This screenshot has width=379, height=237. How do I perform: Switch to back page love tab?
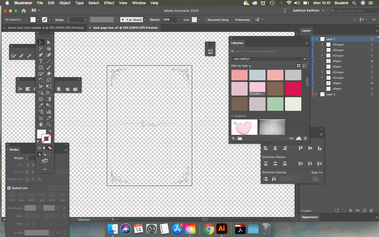(125, 28)
